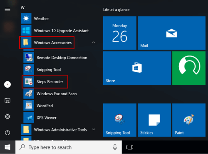Open the Monday 26 calendar tile
The image size is (208, 154).
pos(120,33)
